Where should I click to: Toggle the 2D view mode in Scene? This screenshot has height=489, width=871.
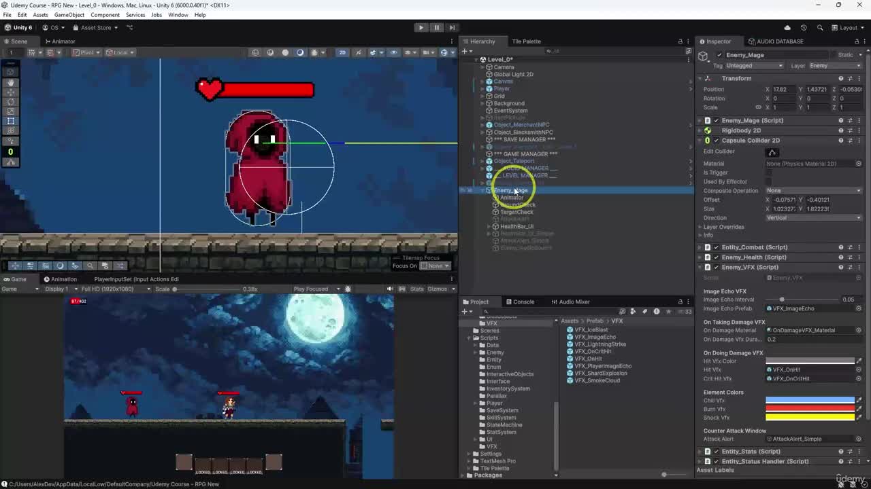pyautogui.click(x=342, y=52)
